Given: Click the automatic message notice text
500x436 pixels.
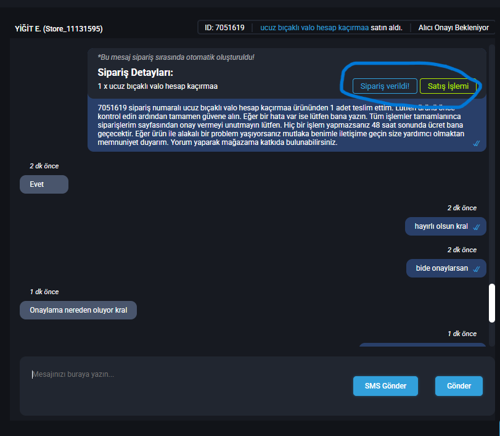Looking at the screenshot, I should (176, 57).
